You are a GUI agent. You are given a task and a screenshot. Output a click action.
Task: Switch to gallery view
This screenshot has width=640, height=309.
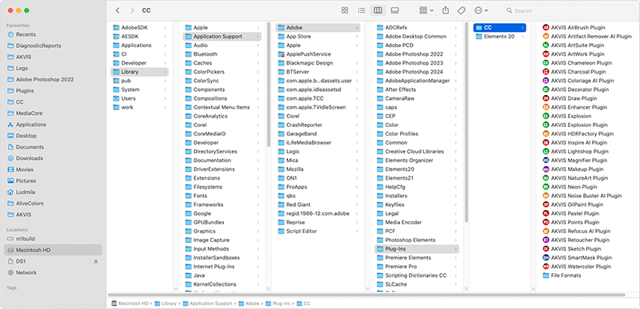tap(394, 10)
